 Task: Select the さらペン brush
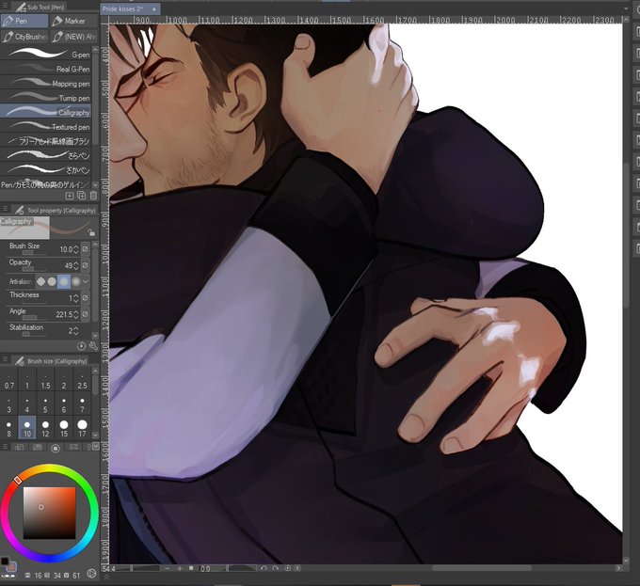(46, 155)
